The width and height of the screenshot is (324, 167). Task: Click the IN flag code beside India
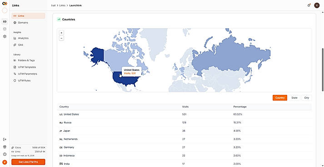pyautogui.click(x=61, y=164)
